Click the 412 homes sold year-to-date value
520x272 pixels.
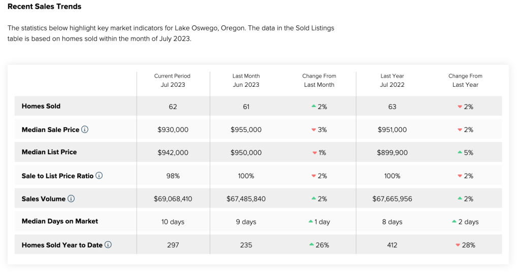(x=392, y=245)
